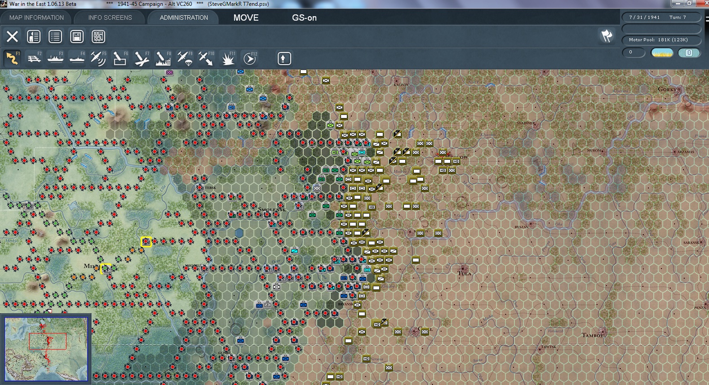
Task: Click the X exit icon in the Administration toolbar
Action: [12, 36]
